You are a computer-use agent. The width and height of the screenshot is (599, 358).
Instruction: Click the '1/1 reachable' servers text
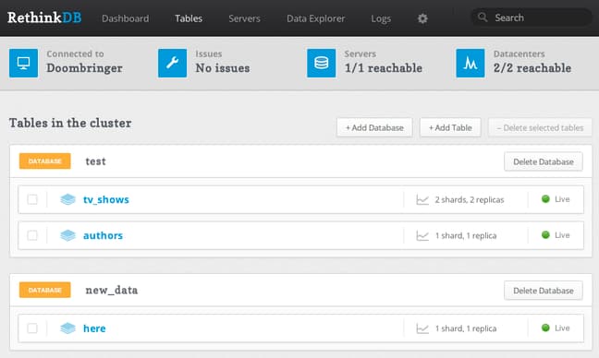click(x=384, y=68)
